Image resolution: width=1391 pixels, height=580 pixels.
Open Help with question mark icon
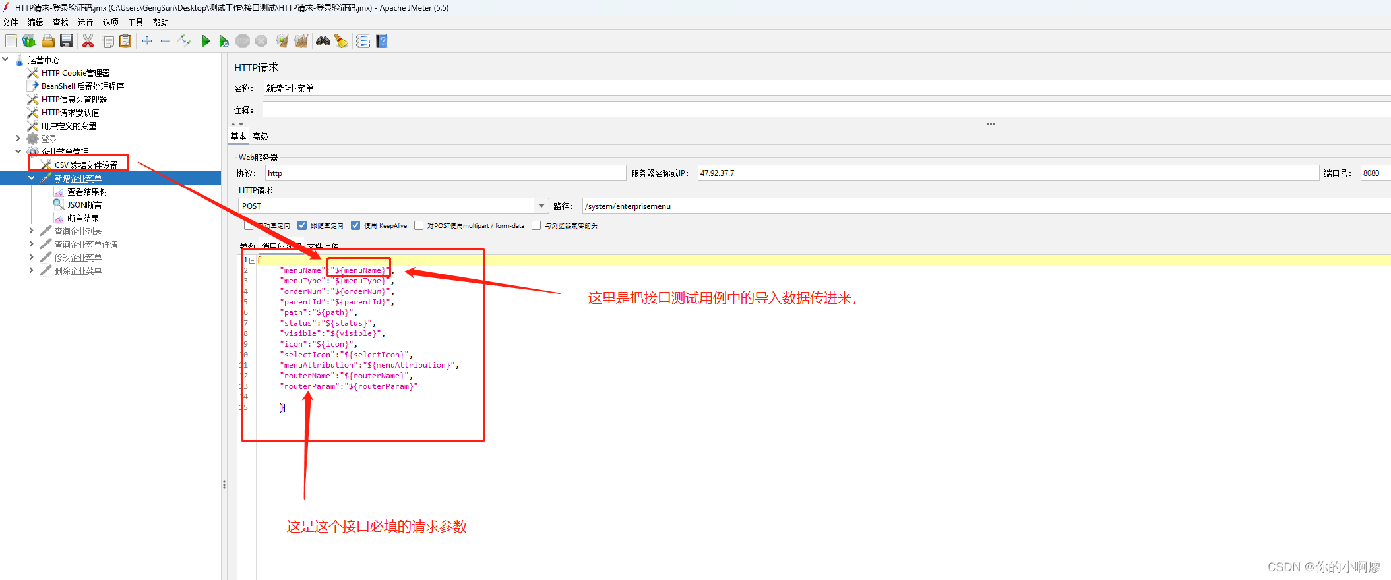click(382, 41)
